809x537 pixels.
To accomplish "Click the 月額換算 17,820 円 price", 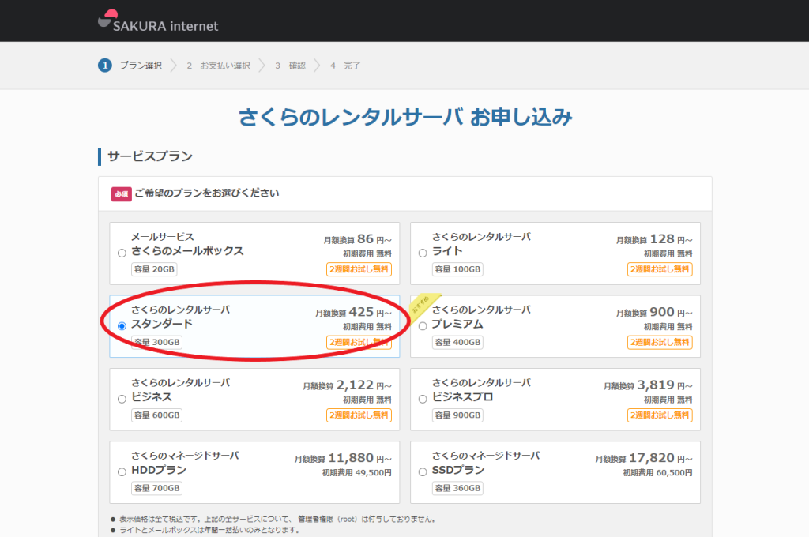I will tap(644, 458).
